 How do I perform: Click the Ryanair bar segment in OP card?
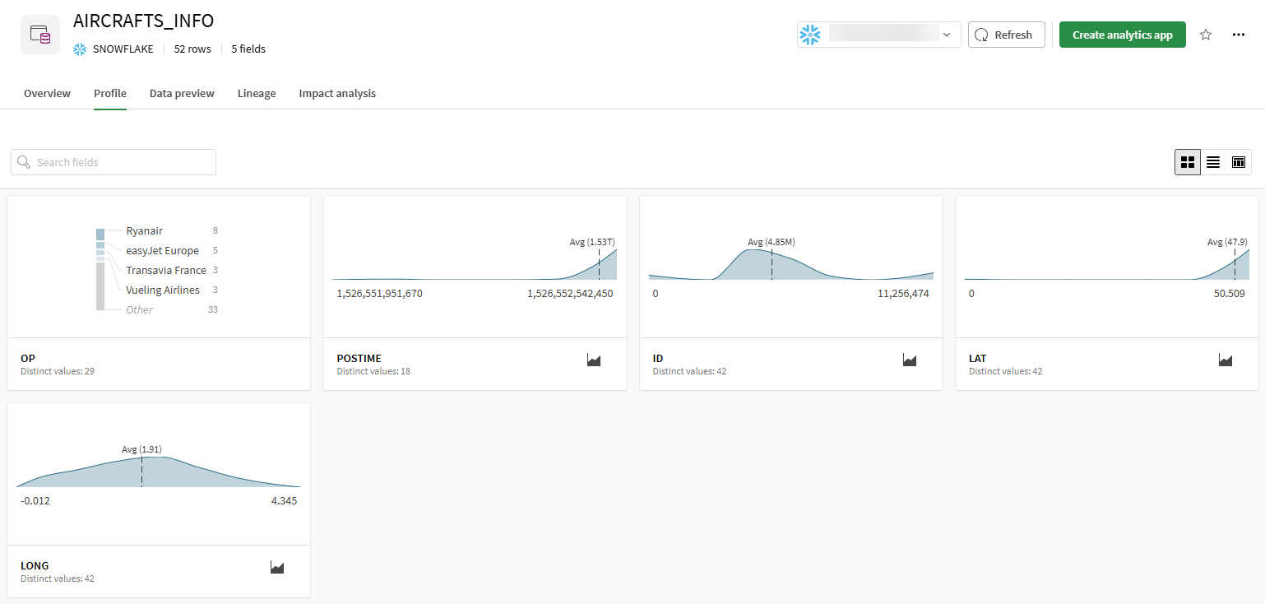100,235
